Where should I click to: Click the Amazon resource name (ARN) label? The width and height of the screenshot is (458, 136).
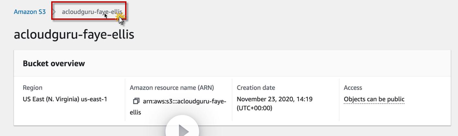pyautogui.click(x=172, y=88)
